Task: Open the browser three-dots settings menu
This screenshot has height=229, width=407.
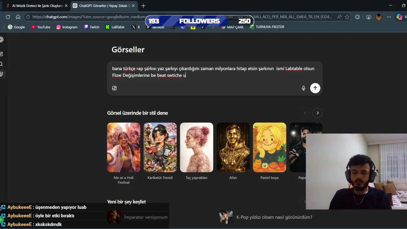Action: 389,17
